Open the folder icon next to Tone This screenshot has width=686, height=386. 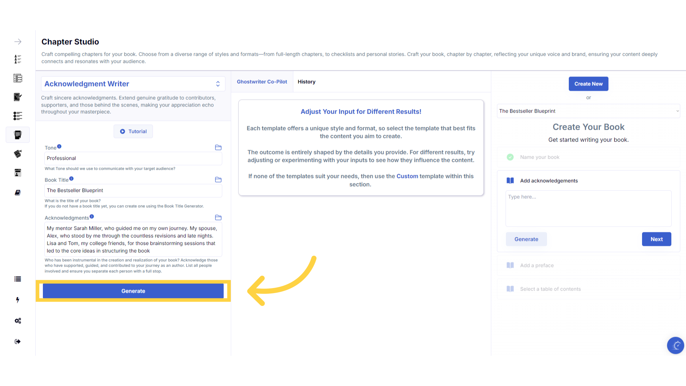(x=218, y=148)
